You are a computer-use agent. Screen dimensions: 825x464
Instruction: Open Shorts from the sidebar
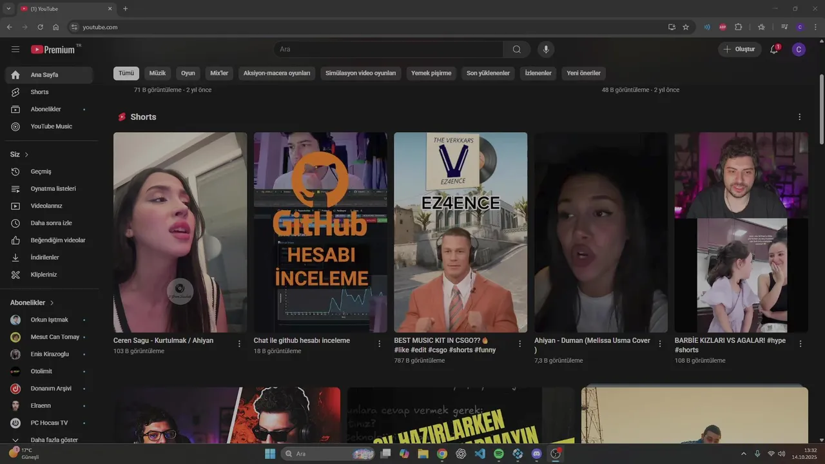coord(50,92)
